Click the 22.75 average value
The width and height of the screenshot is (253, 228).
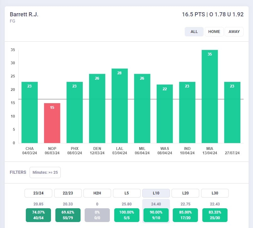point(185,204)
